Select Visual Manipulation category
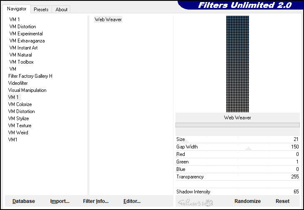The image size is (304, 210). pos(27,90)
